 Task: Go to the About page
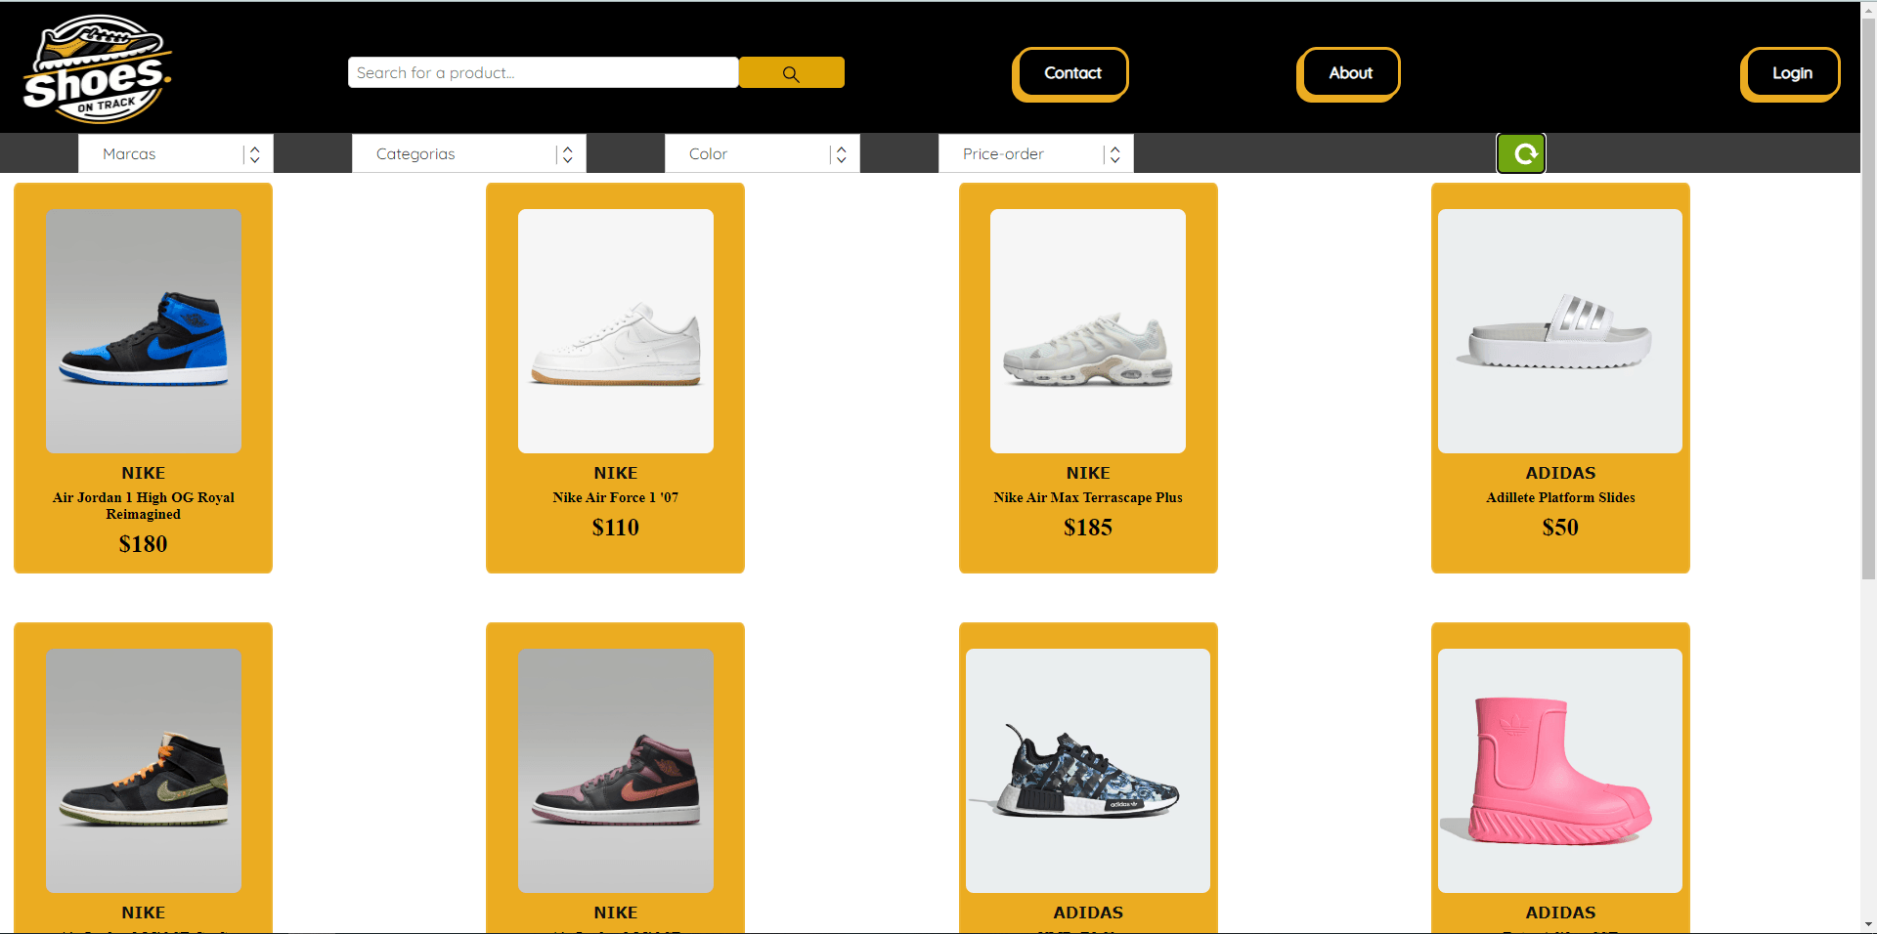[1349, 73]
